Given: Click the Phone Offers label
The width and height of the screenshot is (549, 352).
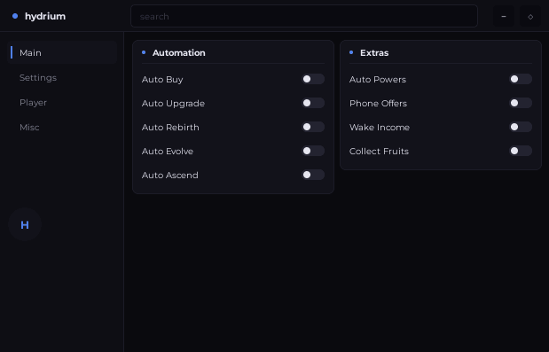Looking at the screenshot, I should tap(378, 103).
